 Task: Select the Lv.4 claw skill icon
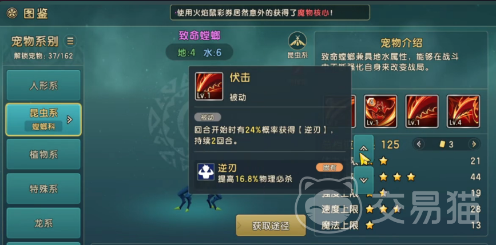463,111
